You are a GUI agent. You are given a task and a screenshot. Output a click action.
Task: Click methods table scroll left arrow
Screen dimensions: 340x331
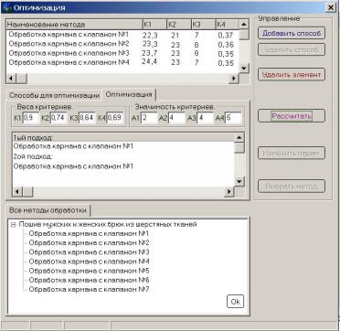point(11,79)
